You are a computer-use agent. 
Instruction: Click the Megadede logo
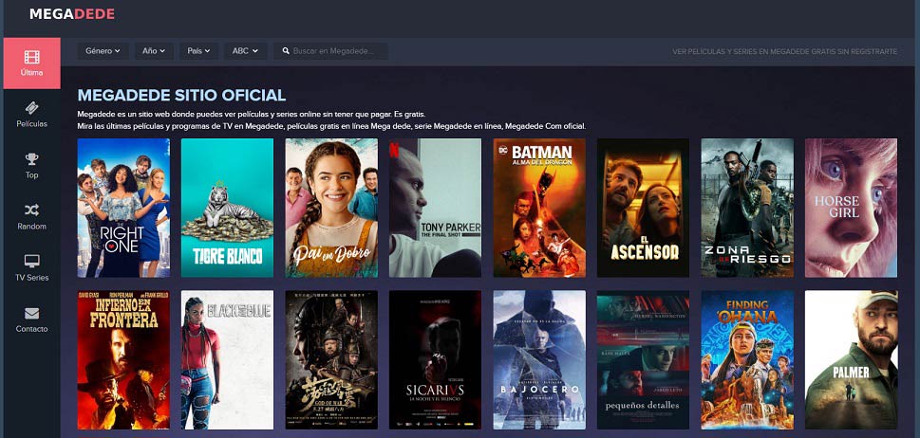(72, 14)
